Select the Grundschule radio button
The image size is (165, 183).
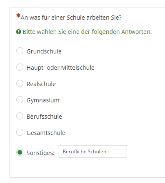20,51
